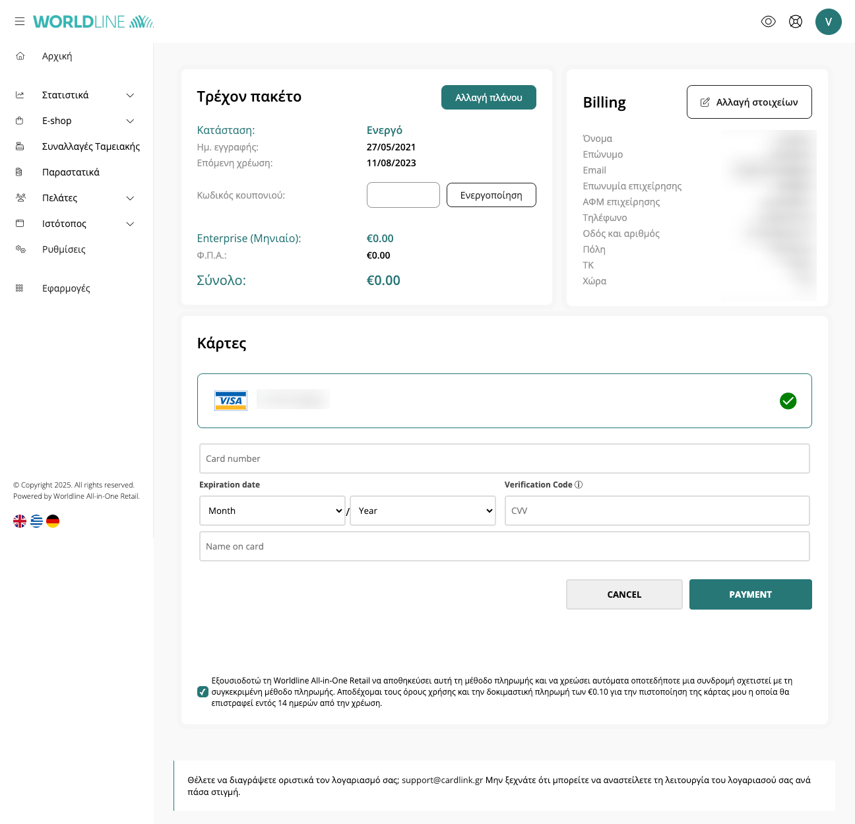This screenshot has width=855, height=824.
Task: Open the Year expiration dropdown
Action: coord(422,511)
